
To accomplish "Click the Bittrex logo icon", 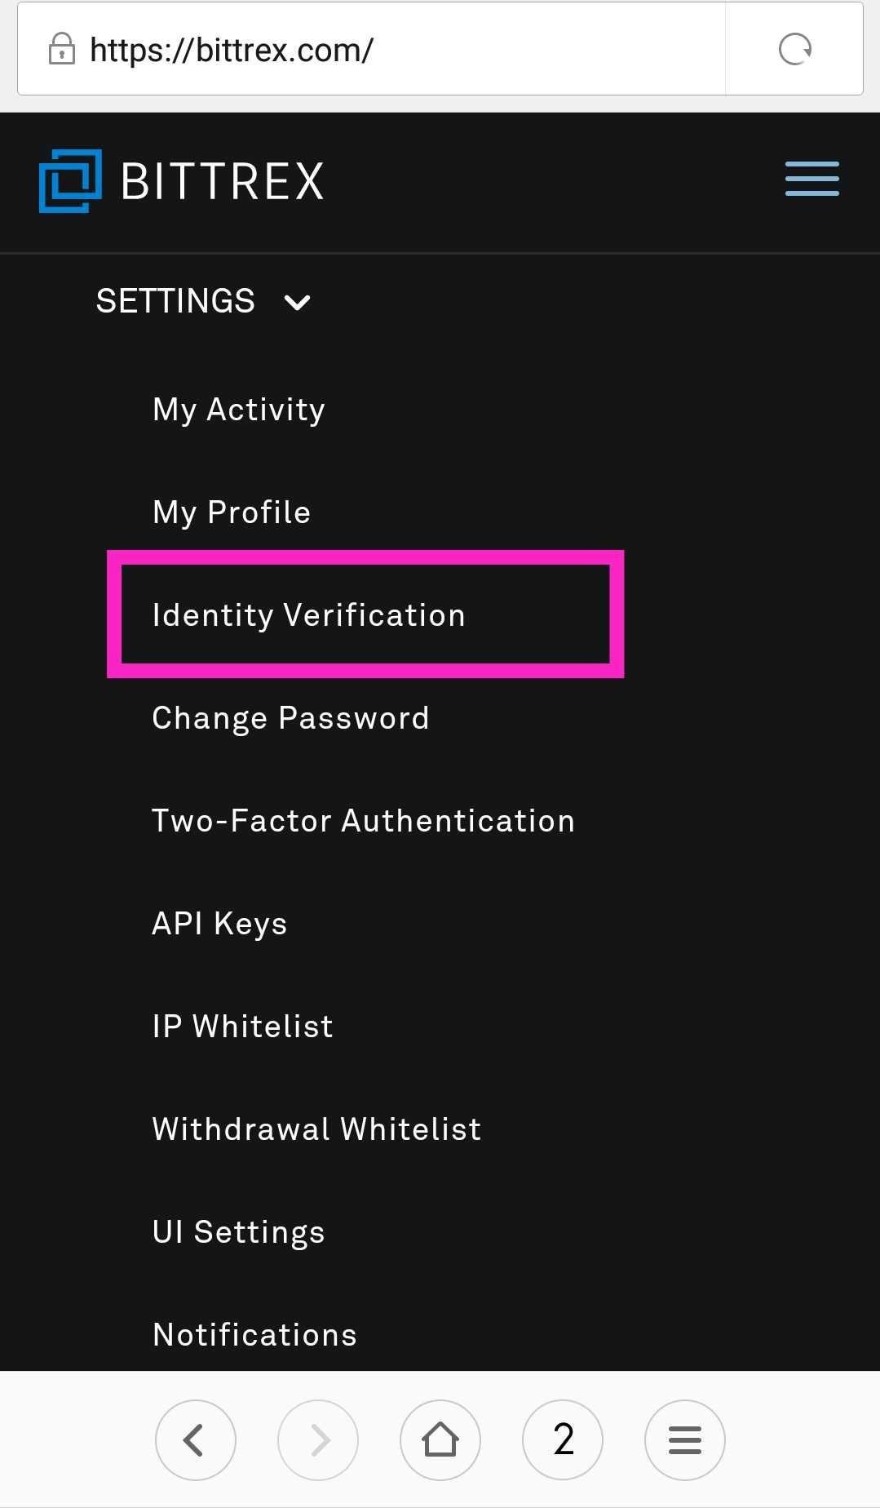I will coord(70,180).
